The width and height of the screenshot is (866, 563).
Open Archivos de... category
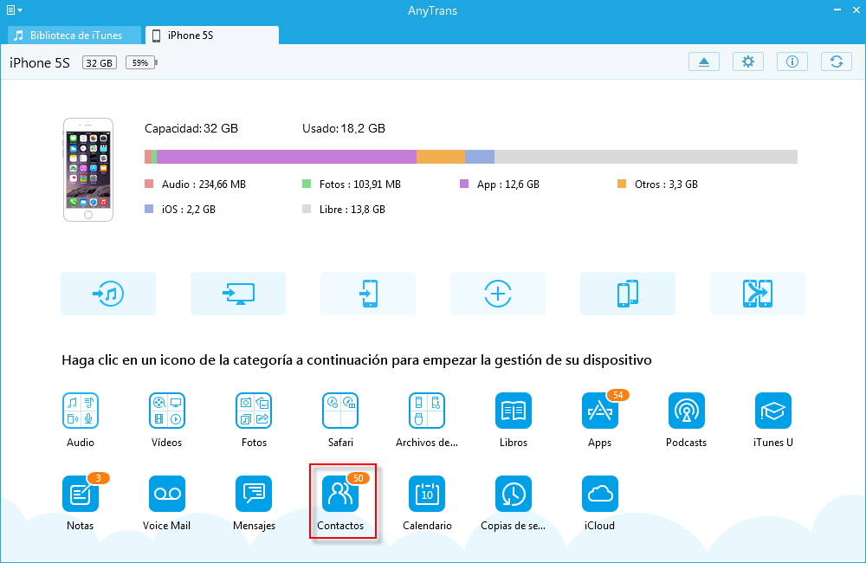tap(427, 411)
